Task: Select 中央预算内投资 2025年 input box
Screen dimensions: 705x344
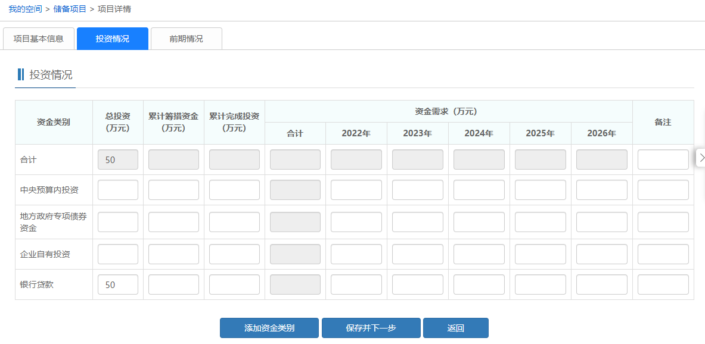Action: point(540,190)
